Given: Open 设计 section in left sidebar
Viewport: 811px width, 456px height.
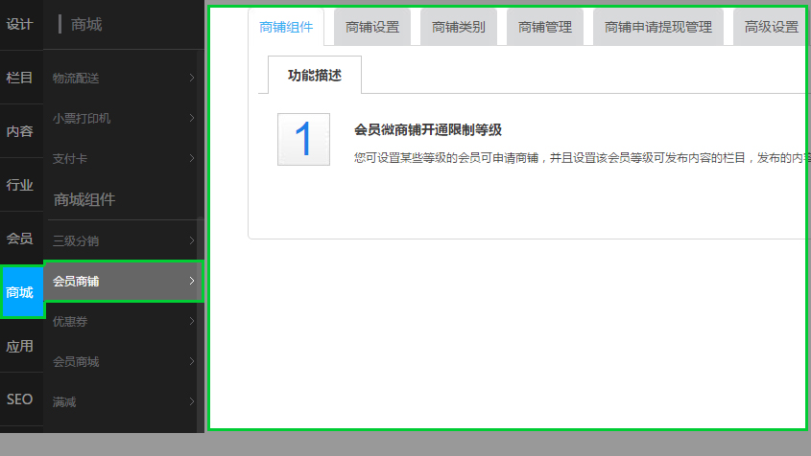Looking at the screenshot, I should (x=20, y=25).
